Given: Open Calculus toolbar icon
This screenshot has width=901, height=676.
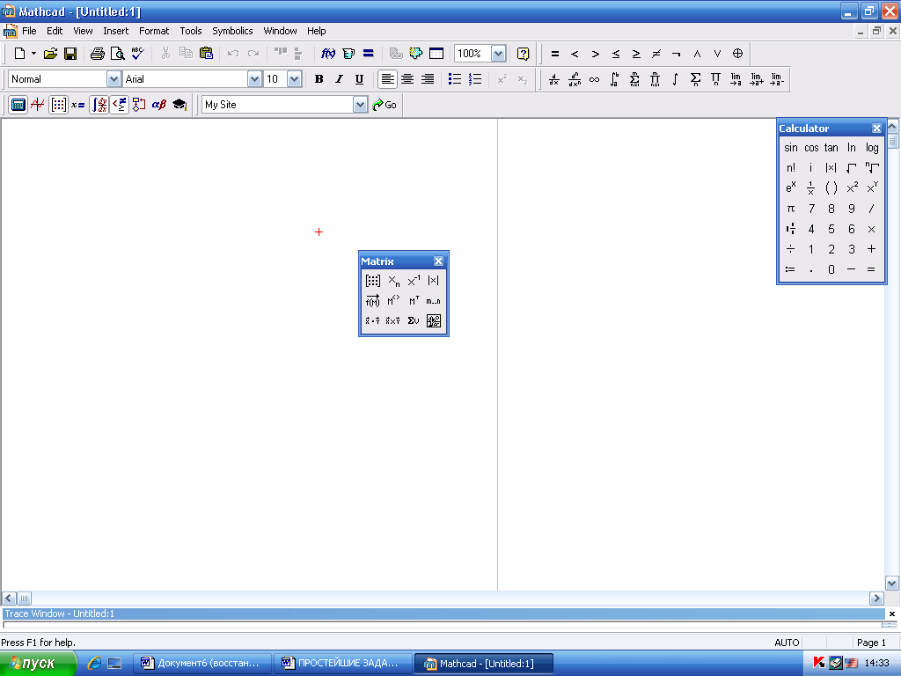Looking at the screenshot, I should (99, 105).
